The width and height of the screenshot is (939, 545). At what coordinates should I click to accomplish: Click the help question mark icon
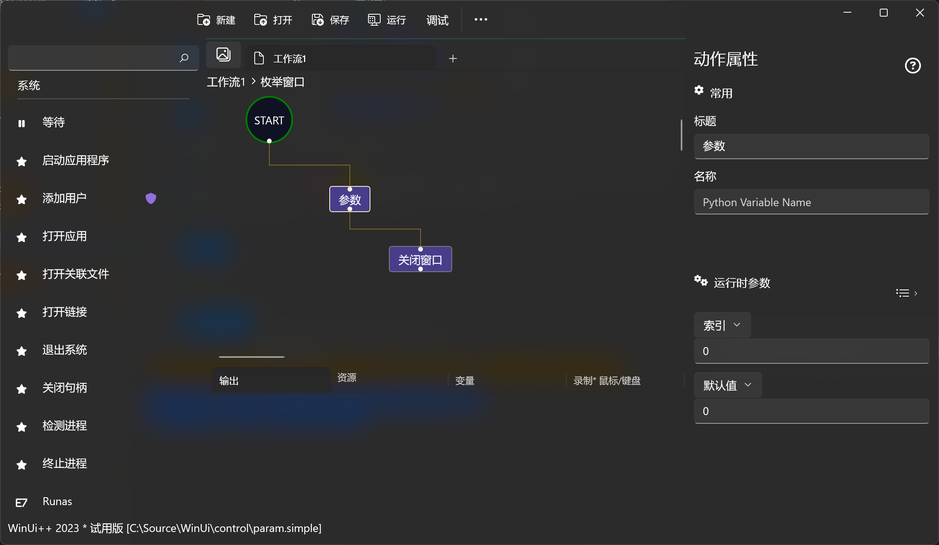(x=913, y=66)
